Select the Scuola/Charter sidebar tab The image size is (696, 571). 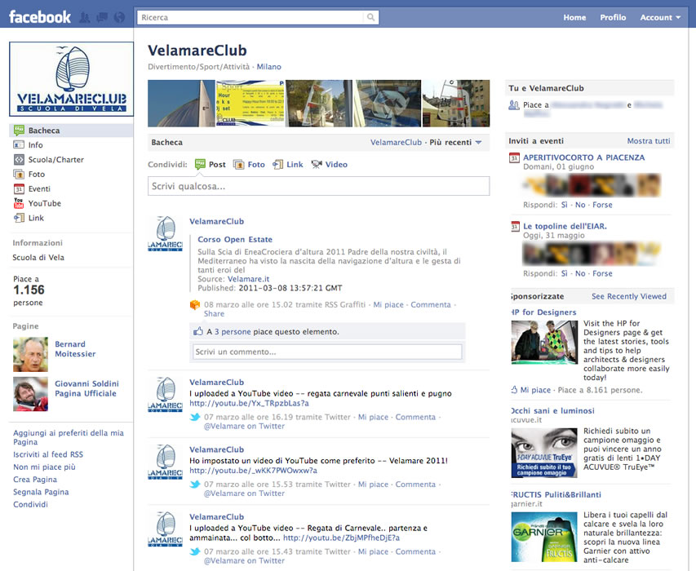71,159
